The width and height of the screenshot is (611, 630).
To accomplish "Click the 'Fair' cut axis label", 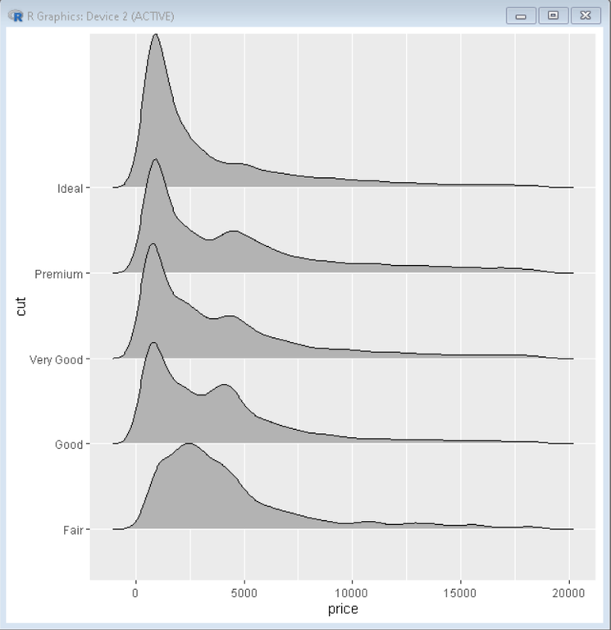I will click(x=73, y=530).
